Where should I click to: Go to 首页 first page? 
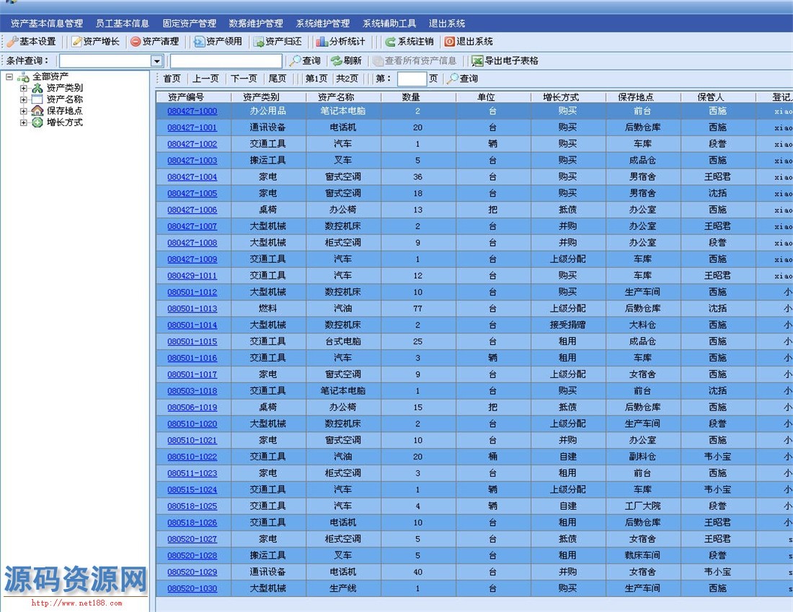click(x=172, y=78)
